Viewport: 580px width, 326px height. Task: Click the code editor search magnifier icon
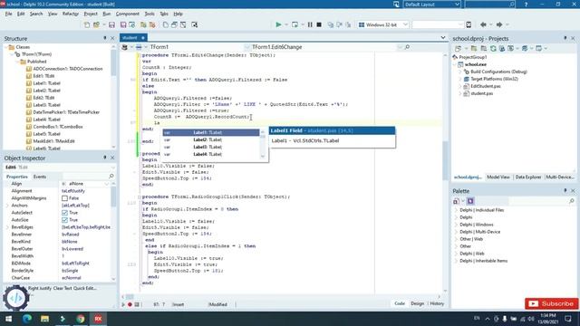[407, 47]
